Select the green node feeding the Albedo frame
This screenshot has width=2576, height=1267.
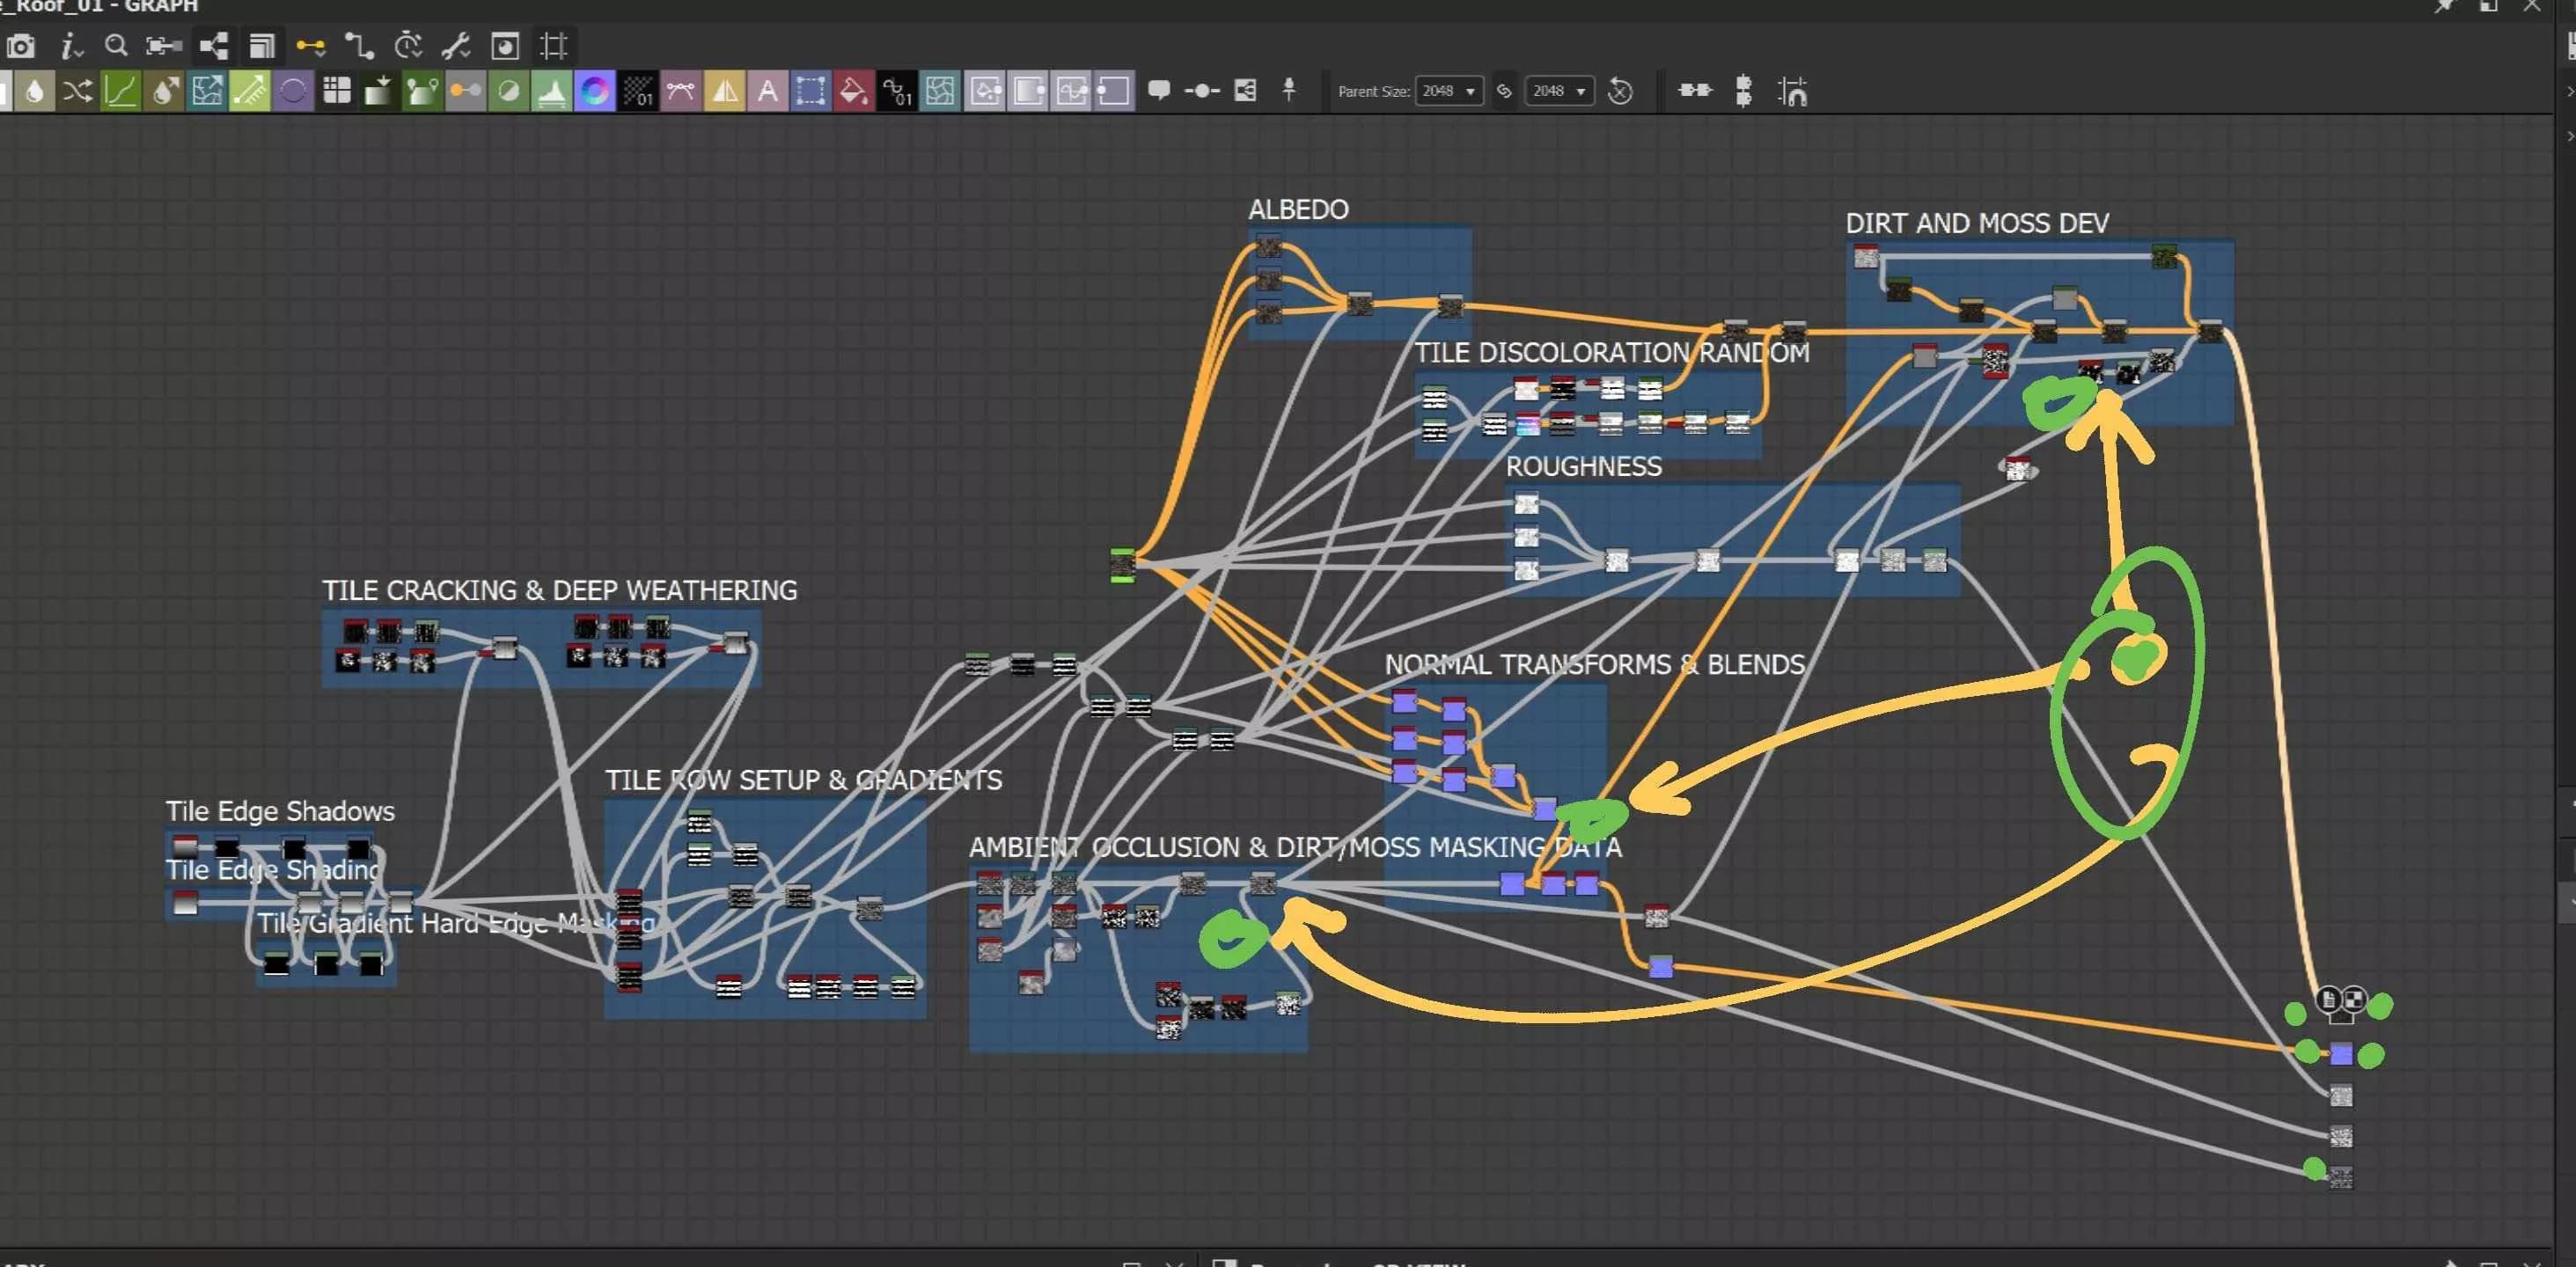1122,565
